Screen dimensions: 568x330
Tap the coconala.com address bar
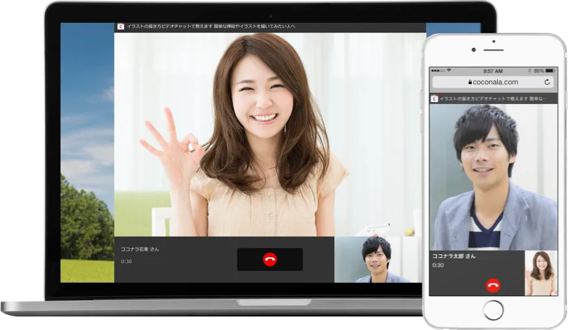pyautogui.click(x=493, y=82)
